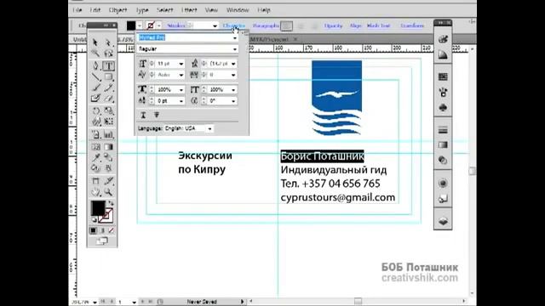Screen dimensions: 545x306
Task: Open the Transparency panel icon
Action: tap(443, 161)
